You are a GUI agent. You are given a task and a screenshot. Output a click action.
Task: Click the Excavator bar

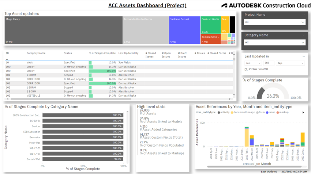pyautogui.click(x=83, y=137)
